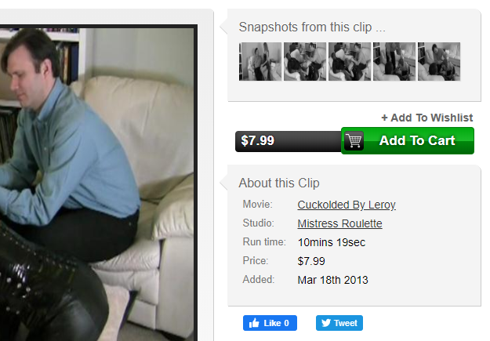Click the Snapshots from this clip heading
The image size is (490, 341).
312,27
